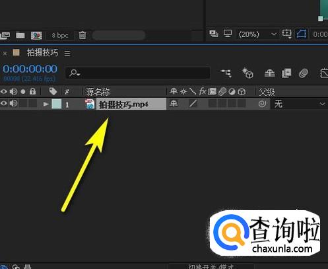Delete selected project item with trash icon
This screenshot has width=328, height=269.
82,35
